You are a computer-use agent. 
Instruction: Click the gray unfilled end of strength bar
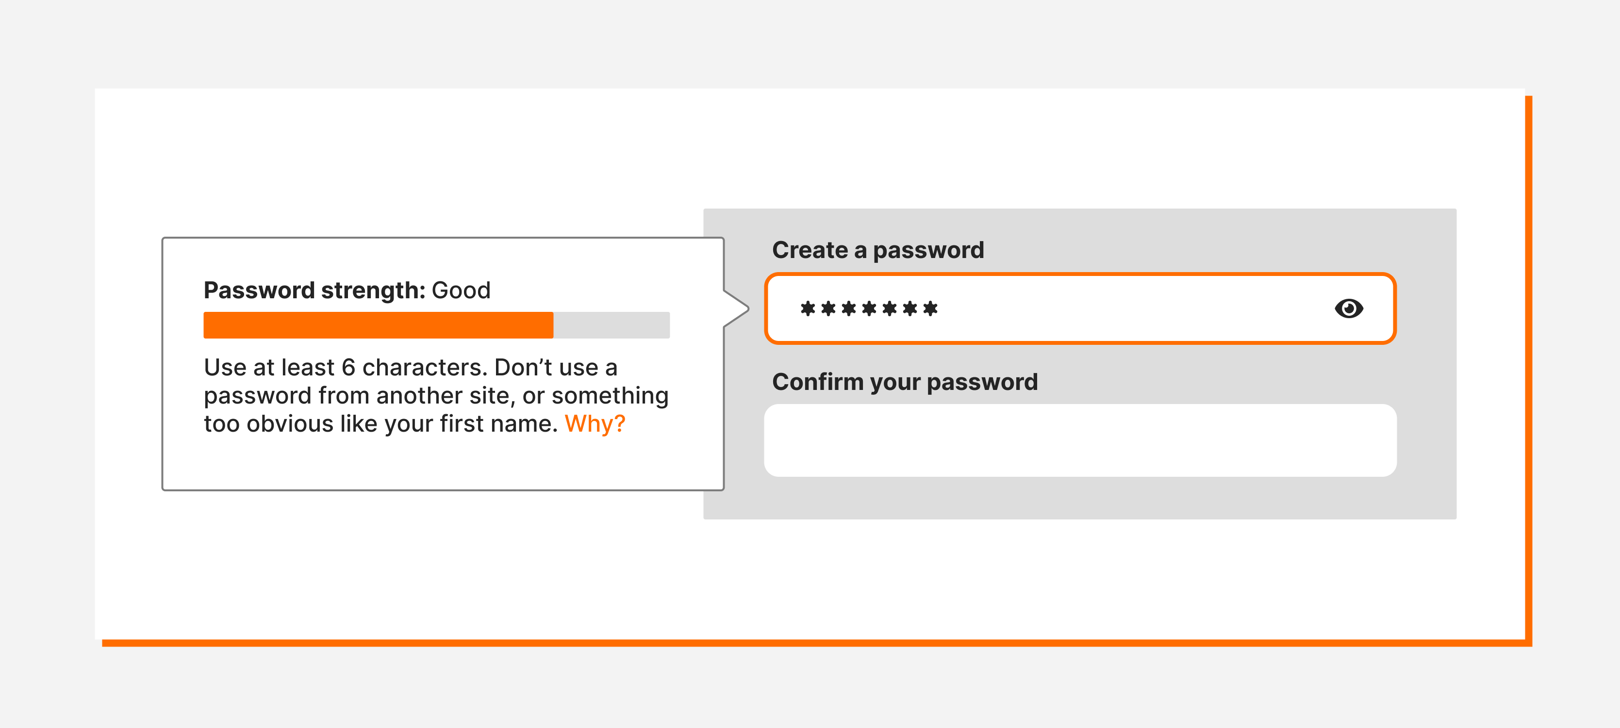(x=612, y=325)
